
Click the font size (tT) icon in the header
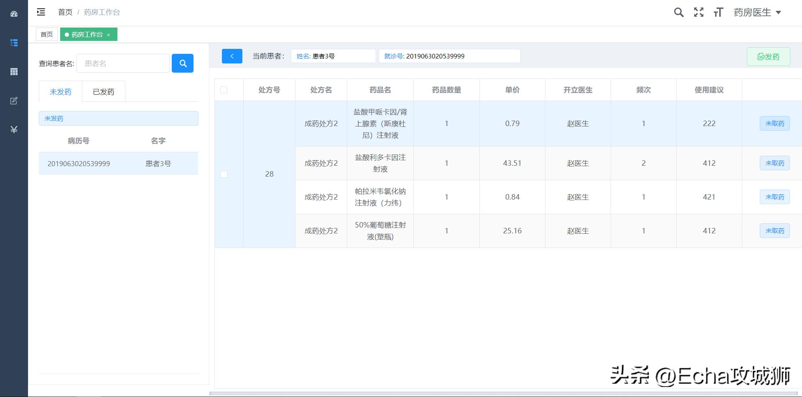pos(718,12)
